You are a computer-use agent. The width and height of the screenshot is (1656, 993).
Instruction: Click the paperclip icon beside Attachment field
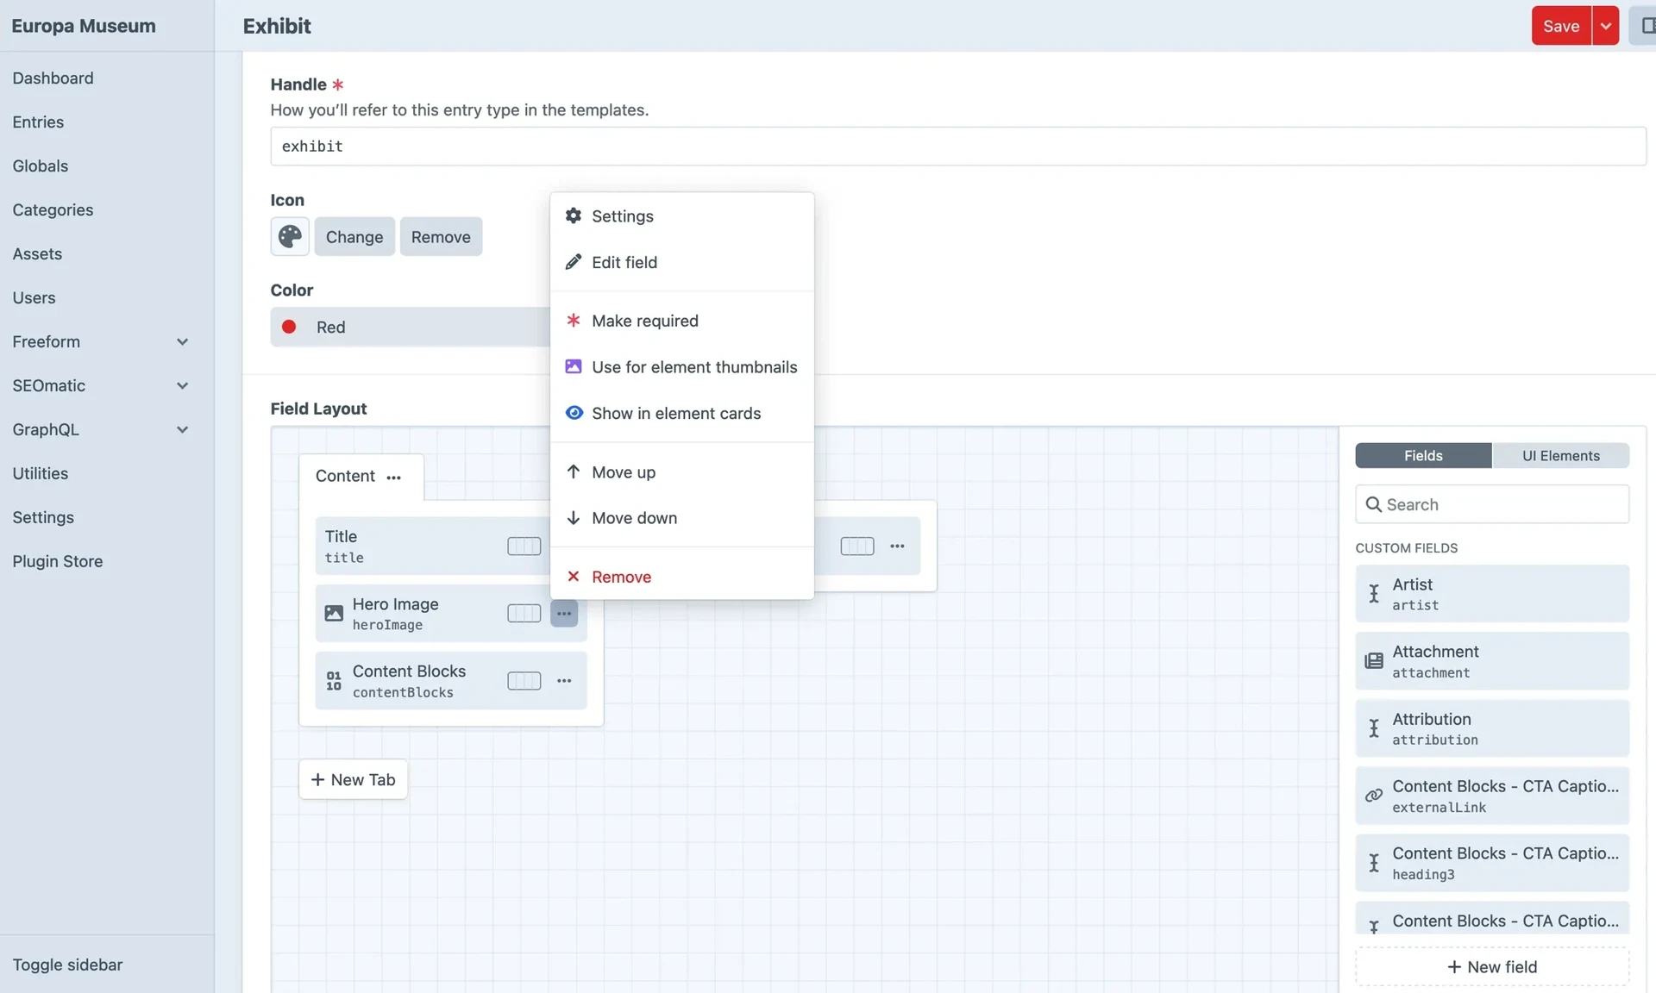click(1374, 660)
